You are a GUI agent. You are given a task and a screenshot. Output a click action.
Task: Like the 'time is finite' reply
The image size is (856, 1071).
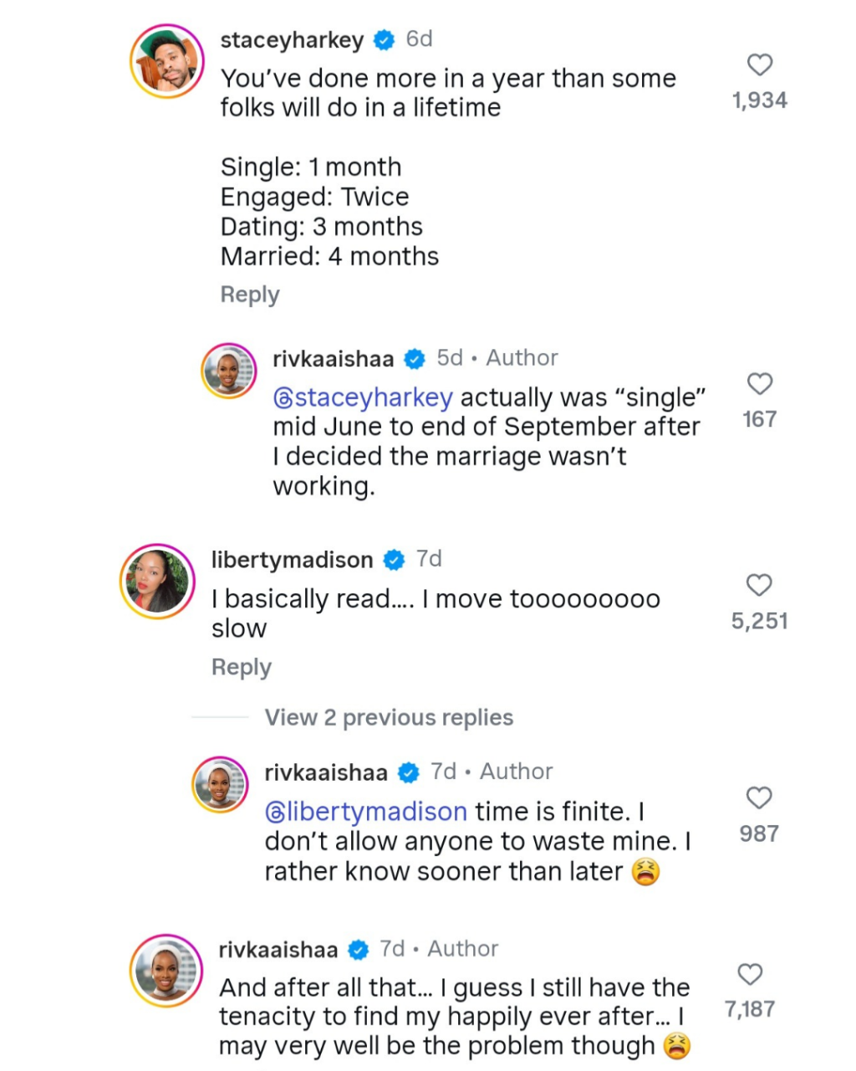coord(759,798)
